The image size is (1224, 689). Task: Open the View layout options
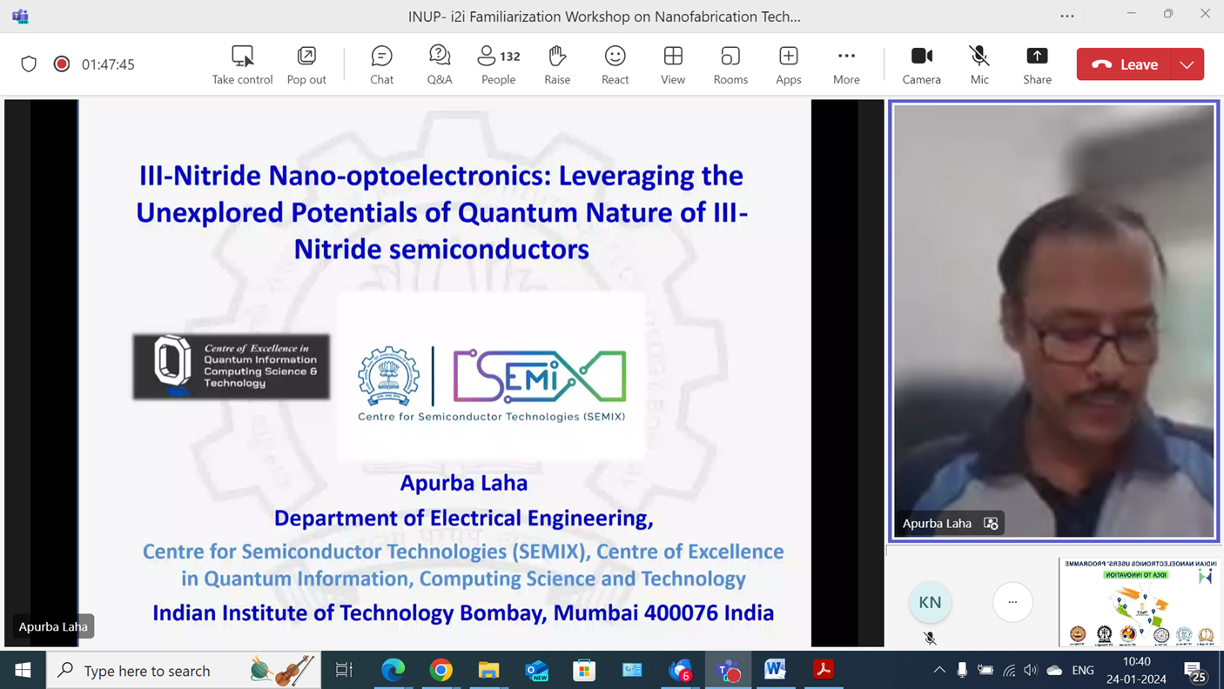tap(673, 65)
